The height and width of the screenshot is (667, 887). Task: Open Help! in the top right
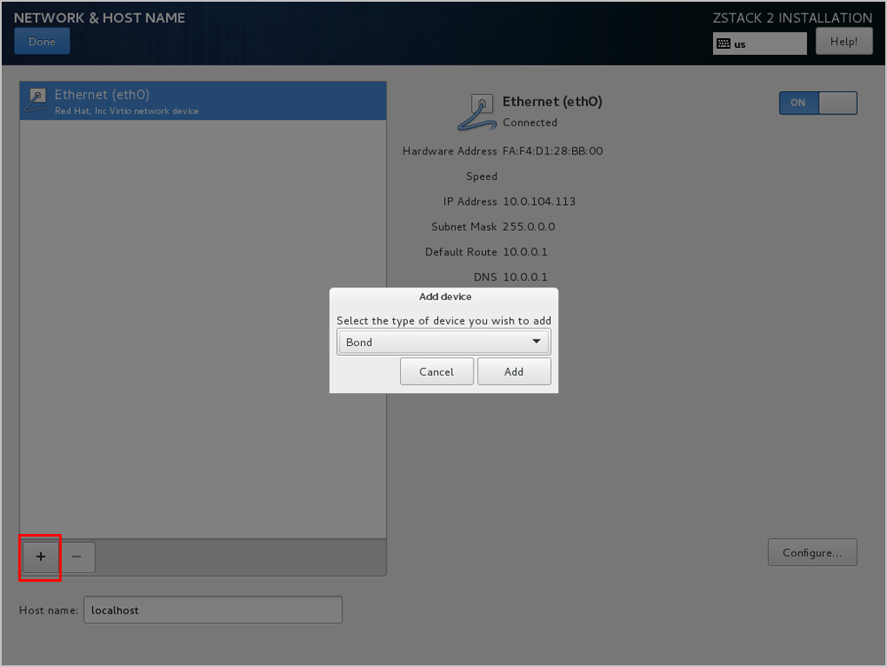tap(843, 42)
